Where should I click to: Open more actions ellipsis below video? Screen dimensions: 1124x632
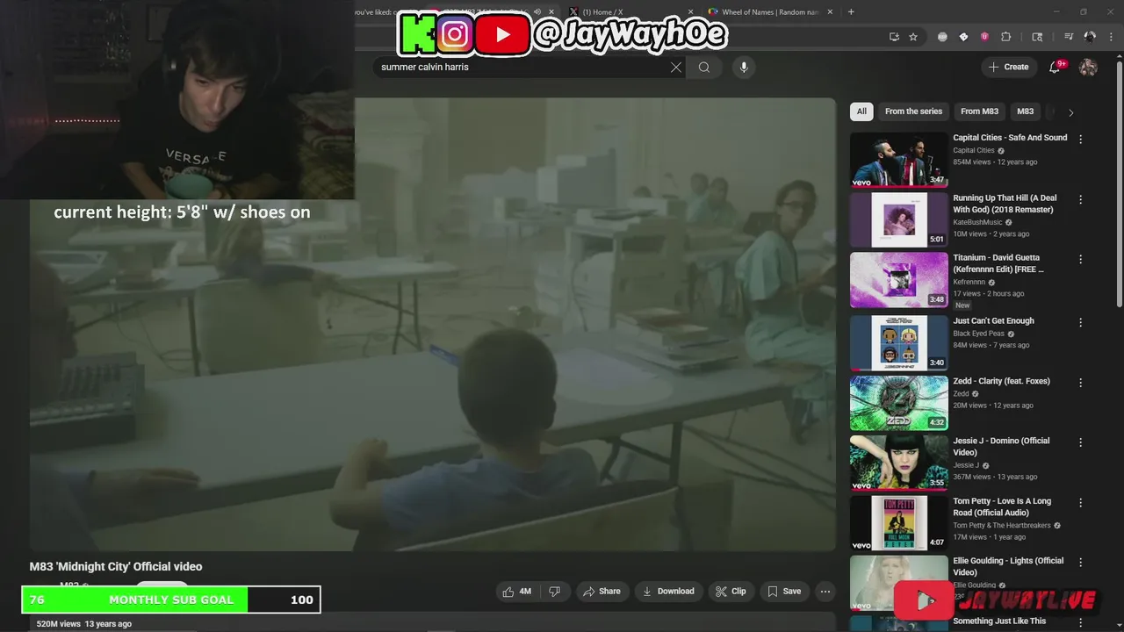pos(825,592)
